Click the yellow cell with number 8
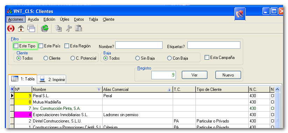Screen dimensions: 288x133 coord(23,102)
